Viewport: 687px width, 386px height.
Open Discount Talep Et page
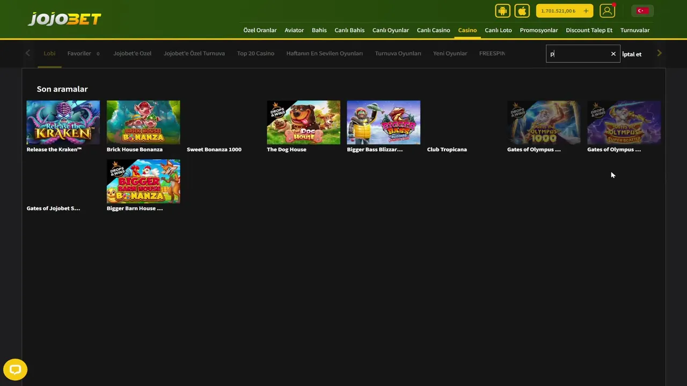tap(589, 30)
